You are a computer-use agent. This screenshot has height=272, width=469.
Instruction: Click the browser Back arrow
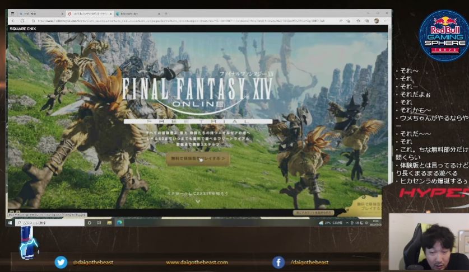[x=13, y=21]
